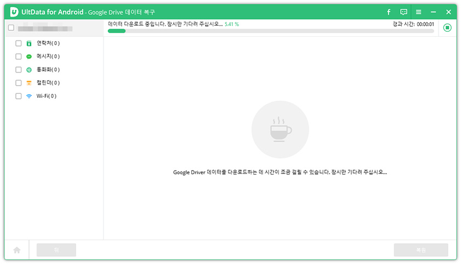Click the disabled restore (복원) button

pyautogui.click(x=421, y=250)
